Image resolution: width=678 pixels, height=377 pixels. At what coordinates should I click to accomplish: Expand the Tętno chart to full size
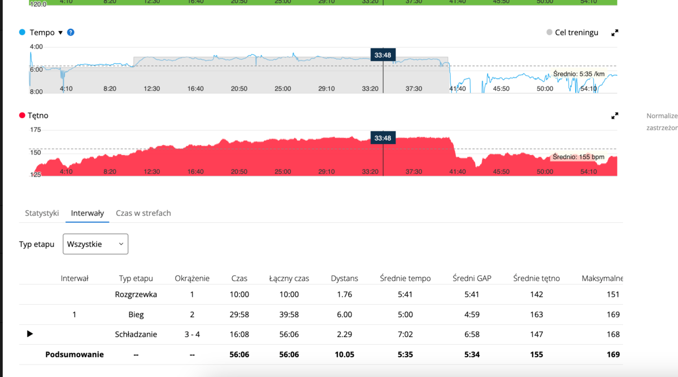(615, 116)
